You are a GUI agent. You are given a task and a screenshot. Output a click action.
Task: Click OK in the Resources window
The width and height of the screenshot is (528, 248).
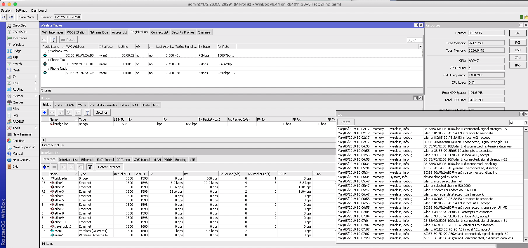pyautogui.click(x=518, y=33)
